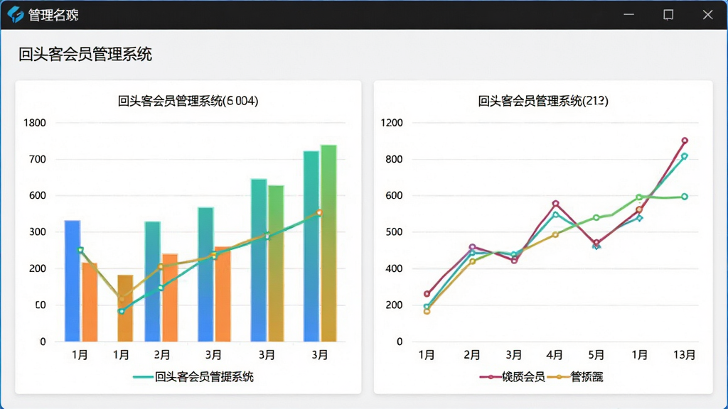Select the right chart title ending in (212)
The width and height of the screenshot is (728, 409).
point(542,101)
